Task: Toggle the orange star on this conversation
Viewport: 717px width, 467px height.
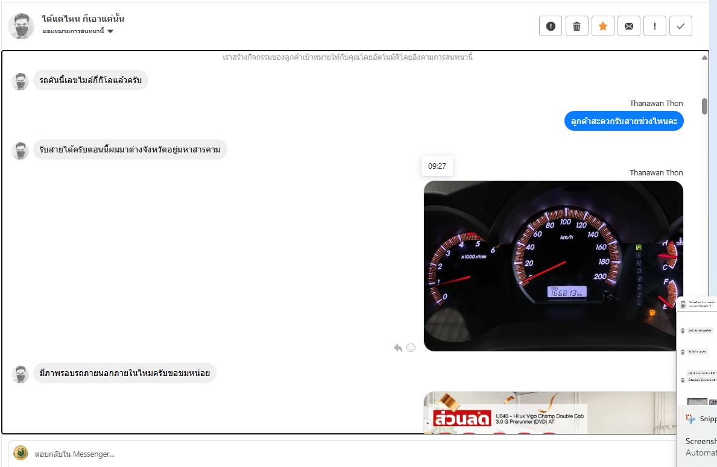Action: pos(602,26)
